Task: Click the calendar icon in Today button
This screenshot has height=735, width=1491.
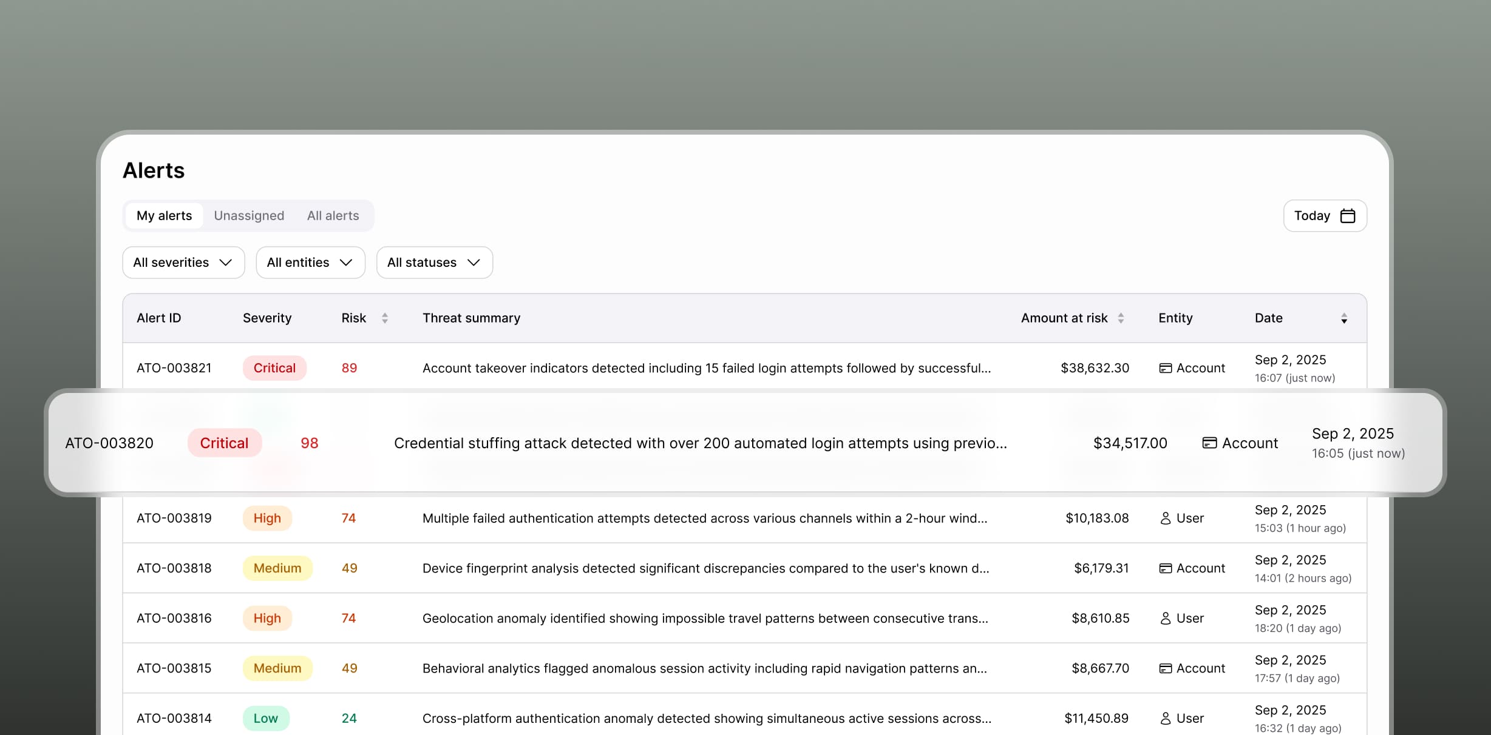Action: tap(1348, 216)
